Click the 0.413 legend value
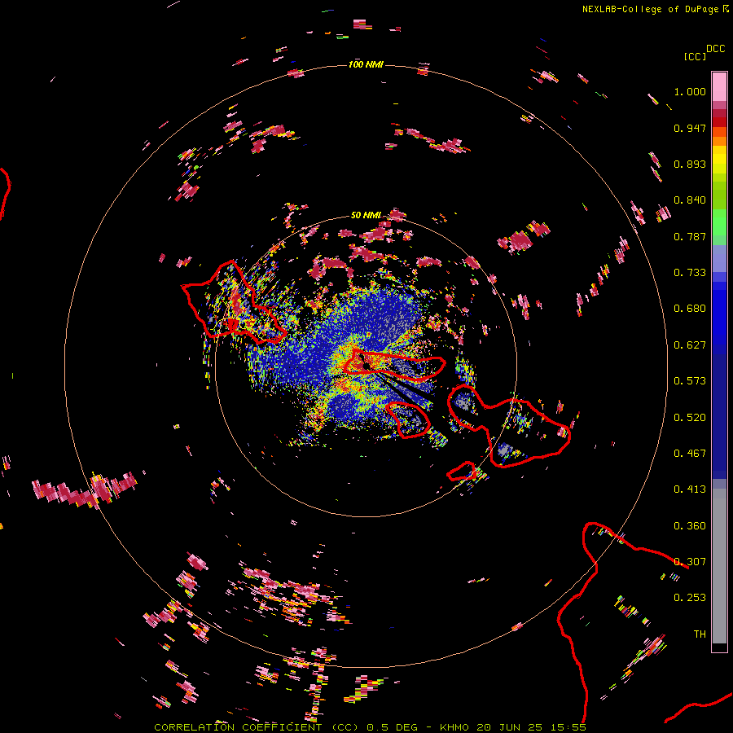733x733 pixels. [690, 489]
